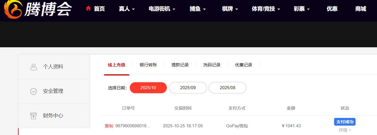Screen dimensions: 377x135
Task: Select the 2025/08 date filter
Action: (x=227, y=88)
